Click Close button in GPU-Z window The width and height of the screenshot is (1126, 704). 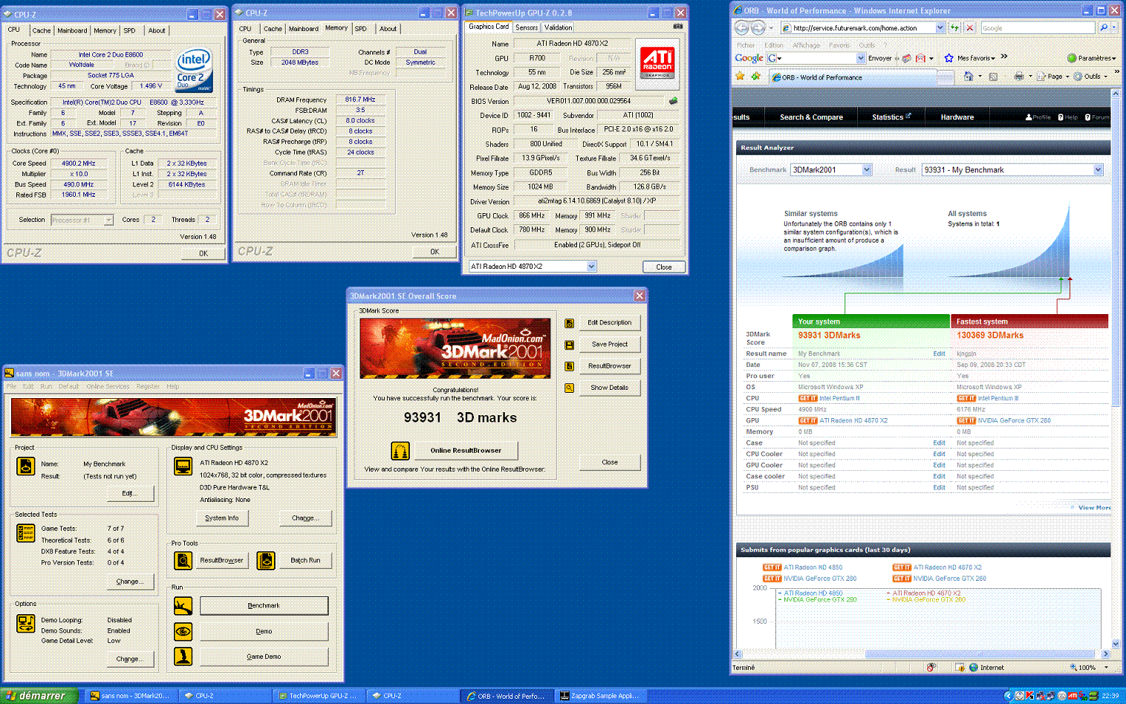664,267
